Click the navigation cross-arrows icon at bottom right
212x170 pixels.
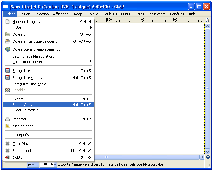click(x=208, y=157)
